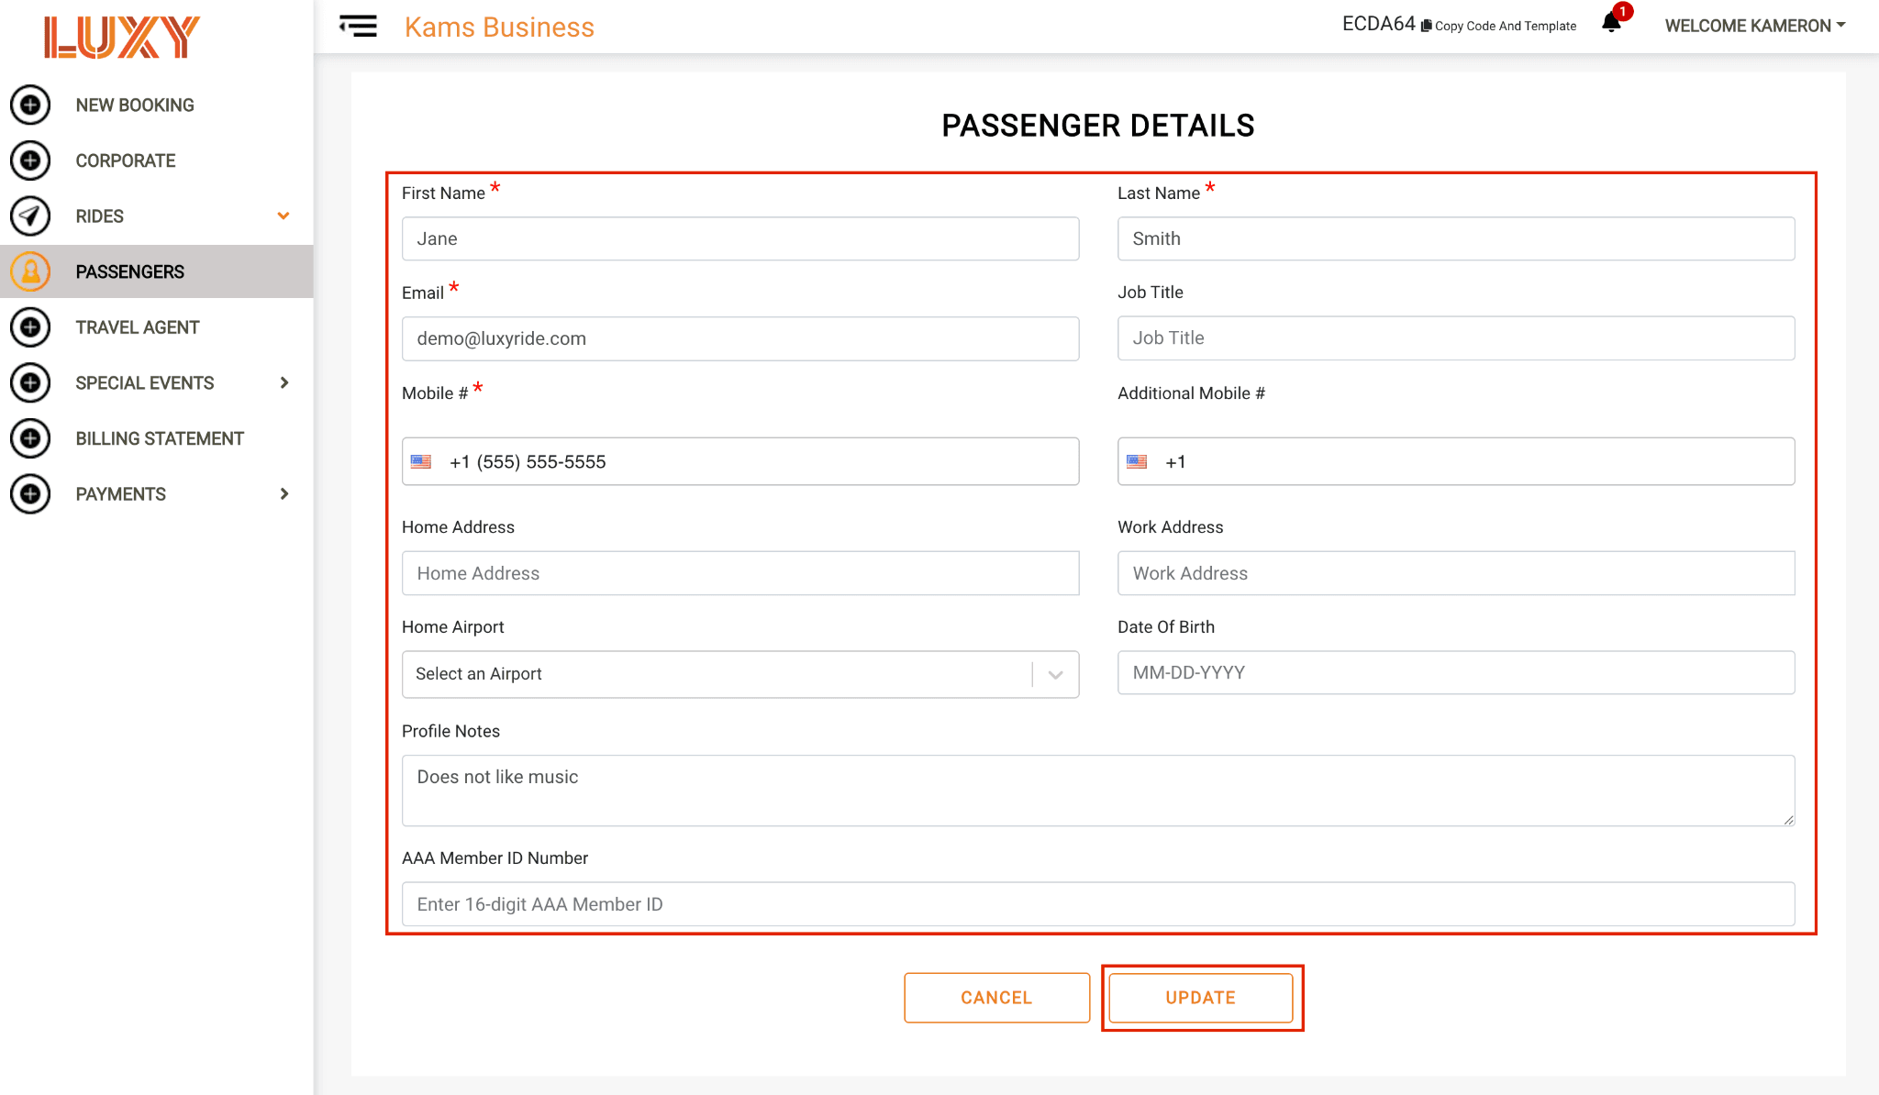
Task: Click the Billing Statement plus icon
Action: (x=30, y=438)
